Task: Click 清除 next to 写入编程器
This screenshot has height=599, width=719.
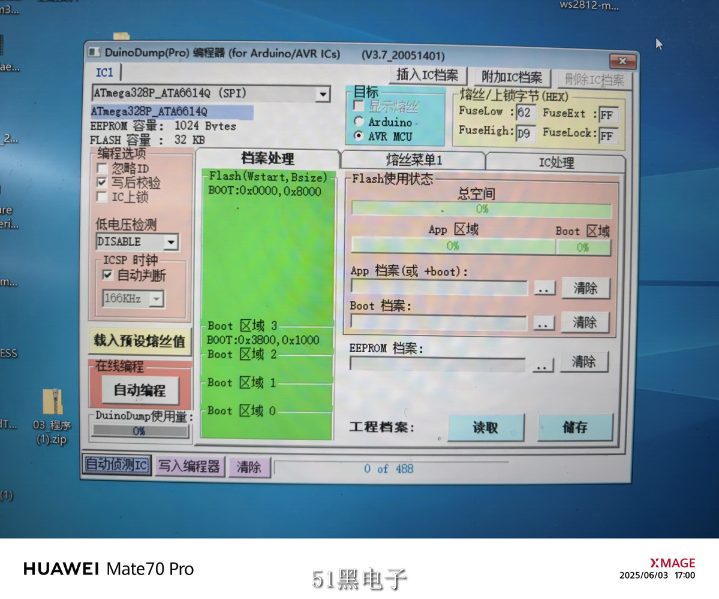Action: pos(249,468)
